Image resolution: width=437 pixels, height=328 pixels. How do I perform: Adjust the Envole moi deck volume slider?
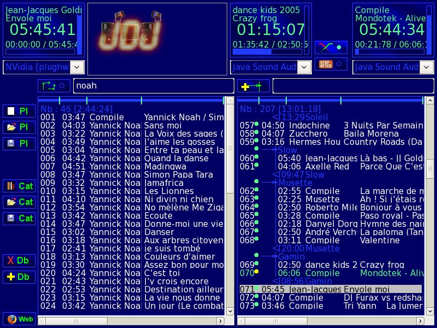pos(80,30)
